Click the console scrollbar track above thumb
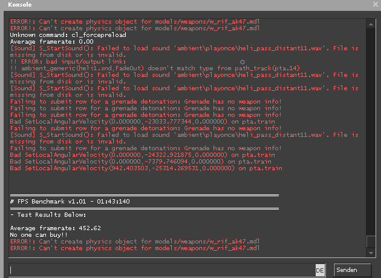This screenshot has height=278, width=381. (x=371, y=131)
